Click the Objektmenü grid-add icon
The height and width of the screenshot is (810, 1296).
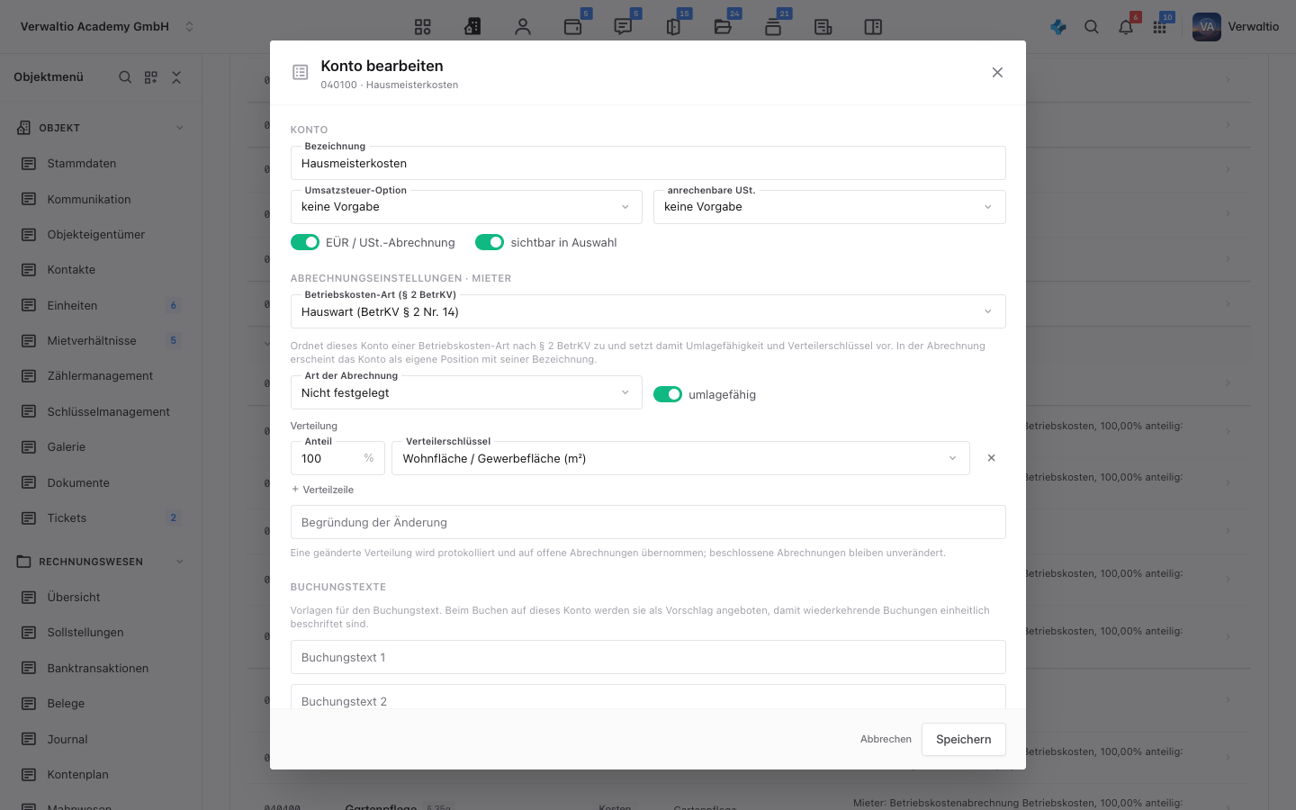point(151,77)
